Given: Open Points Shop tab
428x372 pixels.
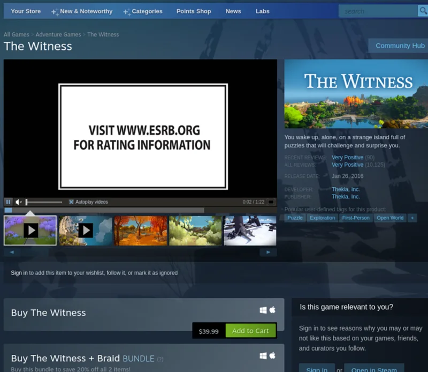Looking at the screenshot, I should pos(194,11).
